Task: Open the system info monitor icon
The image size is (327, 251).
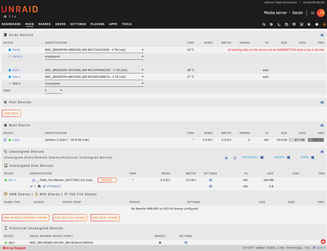Action: pos(301,25)
